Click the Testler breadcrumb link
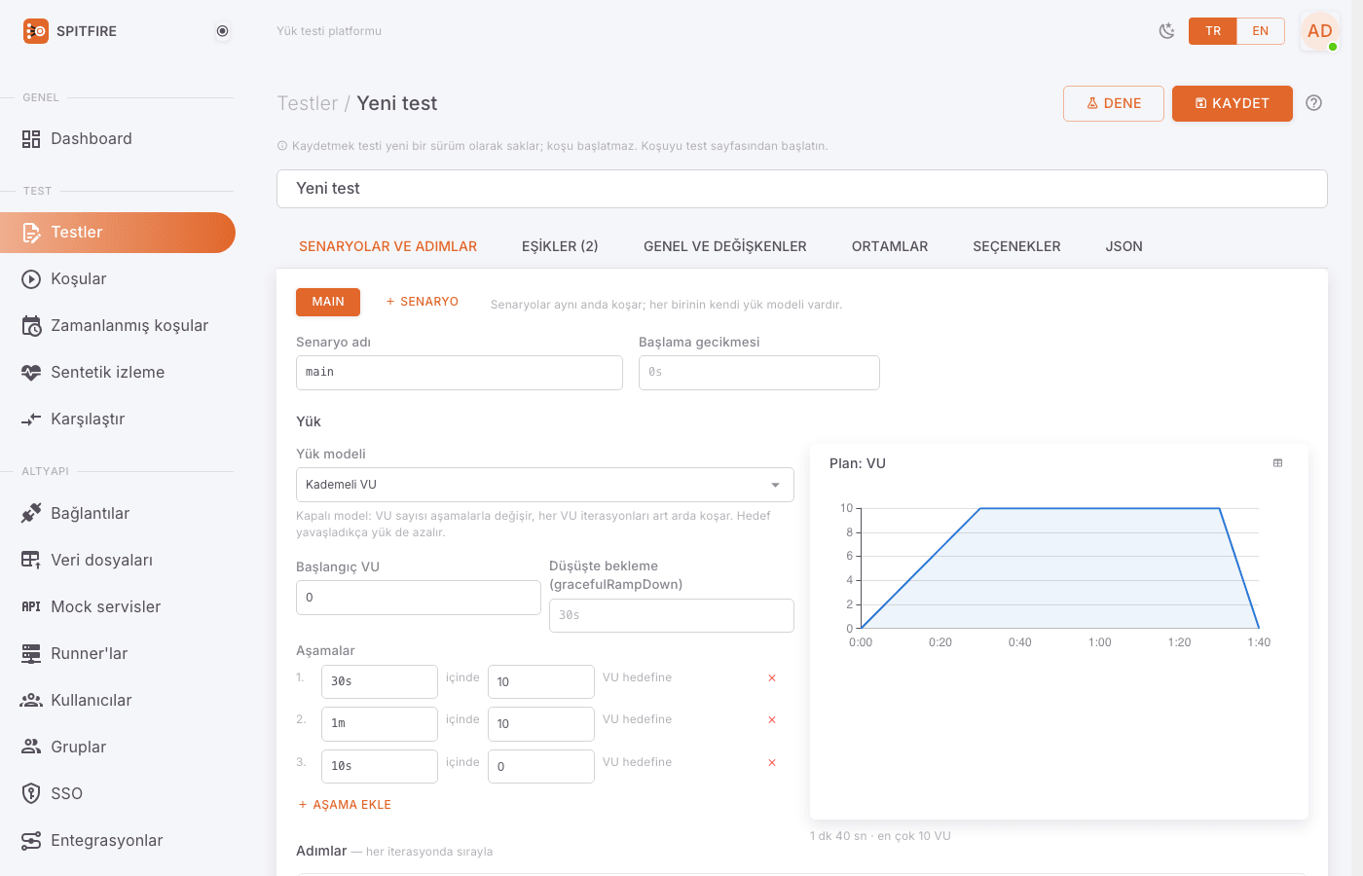 coord(308,103)
